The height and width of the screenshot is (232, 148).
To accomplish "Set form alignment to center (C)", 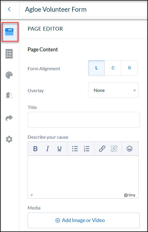I will click(113, 68).
